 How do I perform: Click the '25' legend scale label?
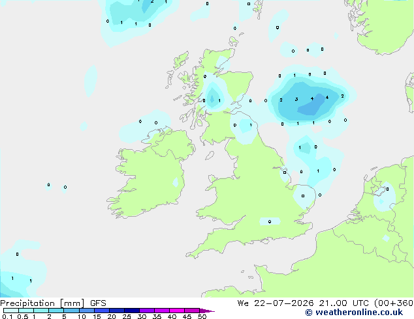tap(127, 316)
